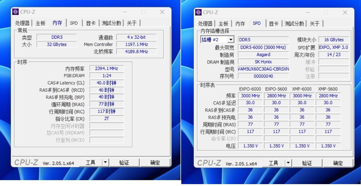Click the 验证 button in right CPU-Z window
The height and width of the screenshot is (186, 361).
(x=307, y=163)
